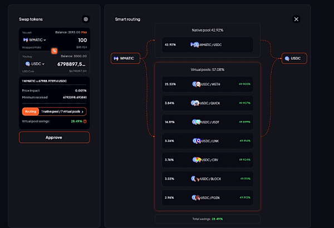Click the USDC/WETH pair icons
The image size is (334, 228).
click(x=197, y=84)
